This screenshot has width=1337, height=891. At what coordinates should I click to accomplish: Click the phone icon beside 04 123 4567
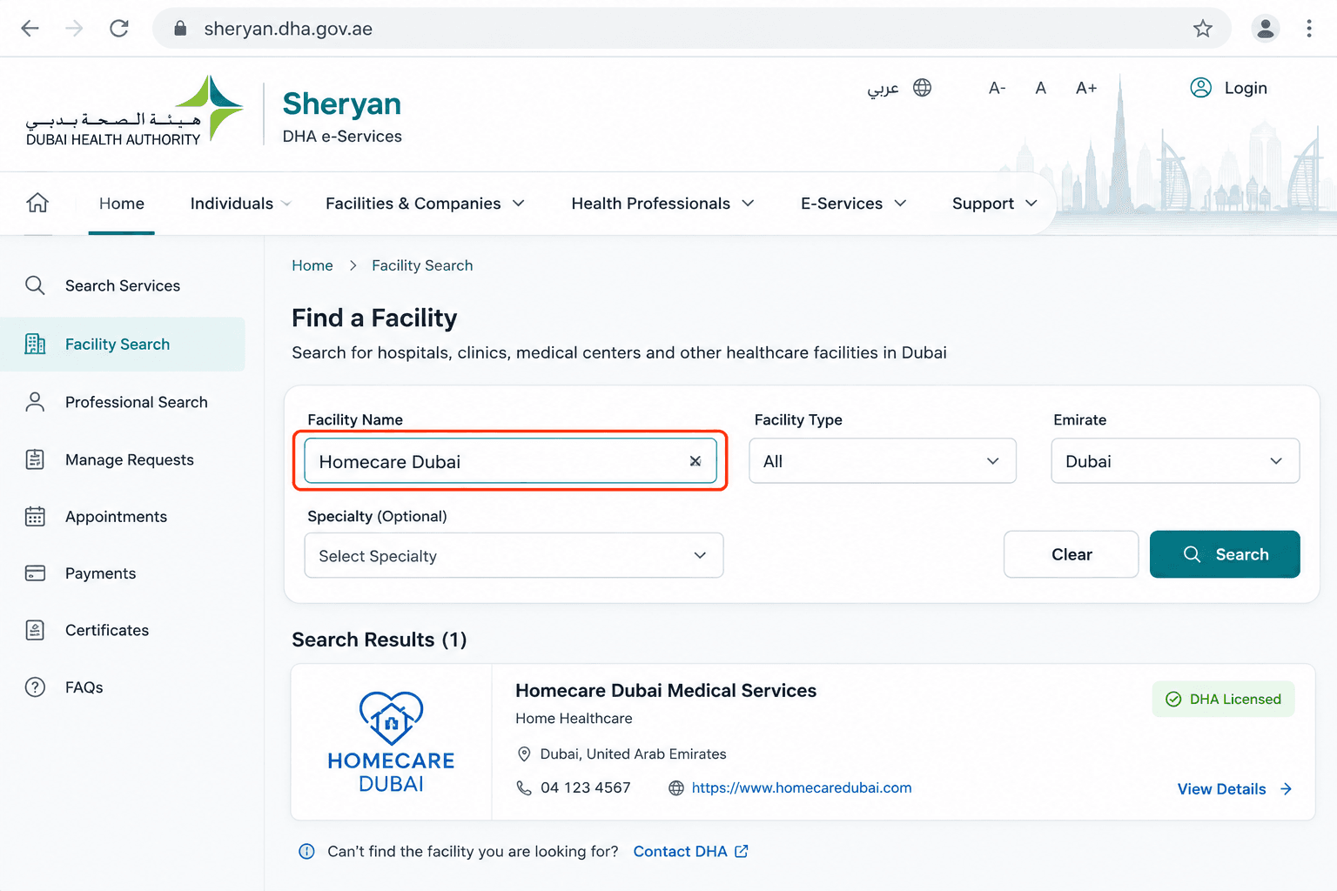coord(524,787)
